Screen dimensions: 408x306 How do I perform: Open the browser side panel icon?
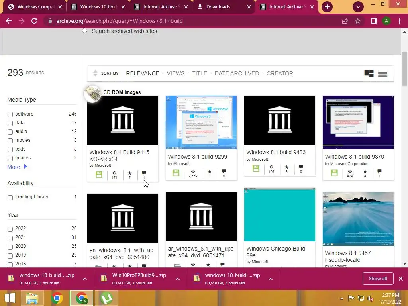[374, 21]
